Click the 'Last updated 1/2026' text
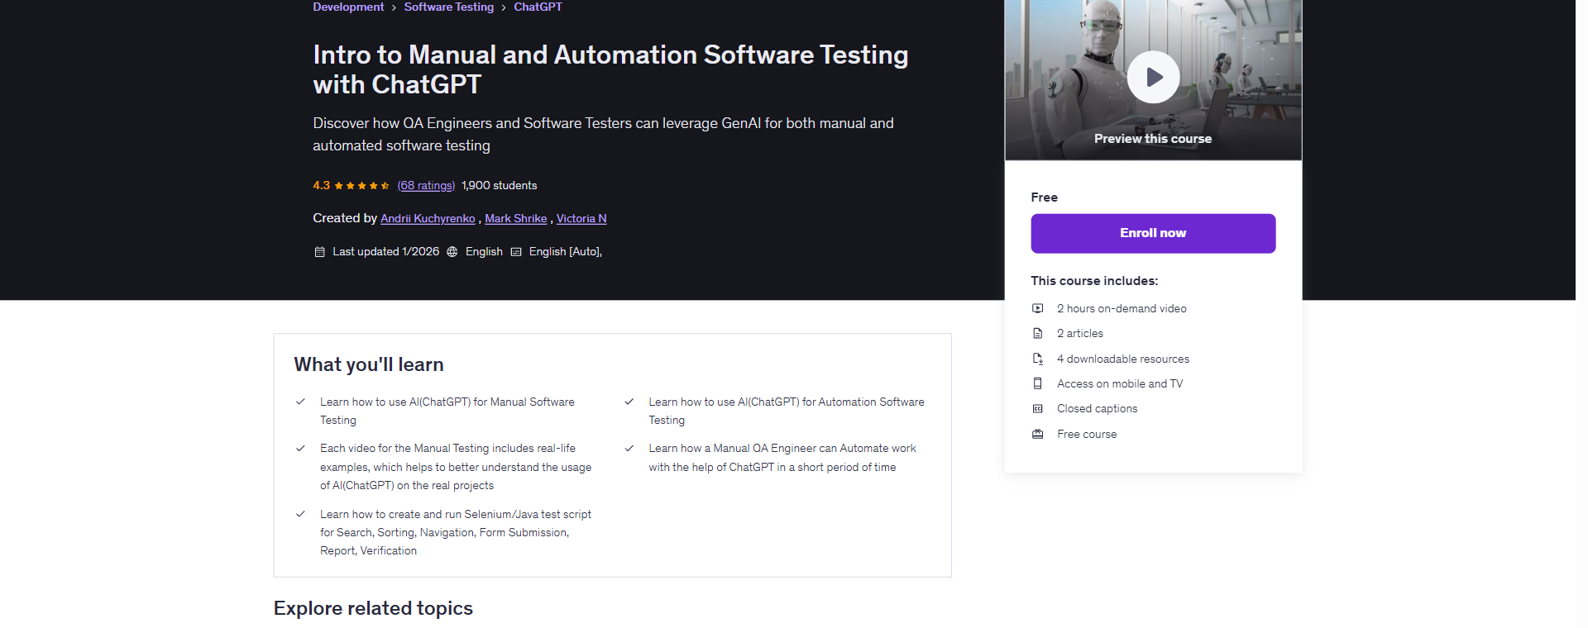 click(x=385, y=251)
